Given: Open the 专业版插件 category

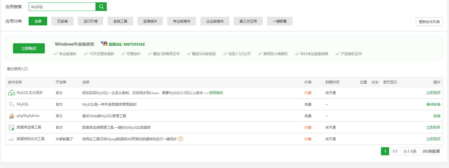Looking at the screenshot, I should pyautogui.click(x=182, y=21).
